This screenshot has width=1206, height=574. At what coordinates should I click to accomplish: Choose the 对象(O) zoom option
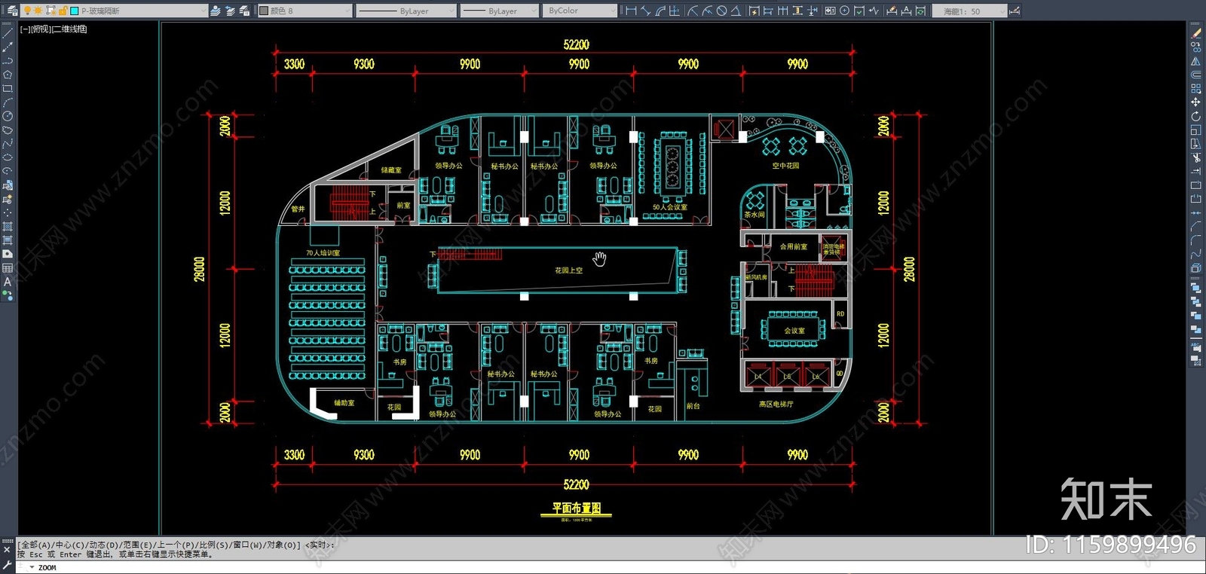[283, 545]
